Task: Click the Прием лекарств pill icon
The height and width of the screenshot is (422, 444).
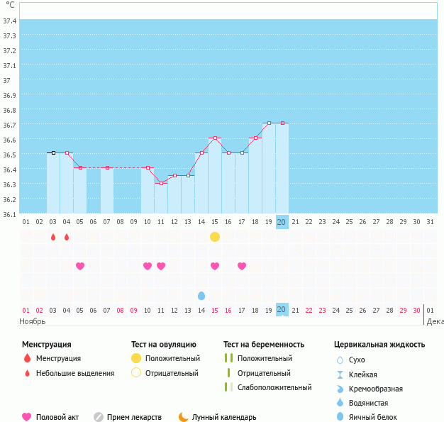Action: coord(99,417)
